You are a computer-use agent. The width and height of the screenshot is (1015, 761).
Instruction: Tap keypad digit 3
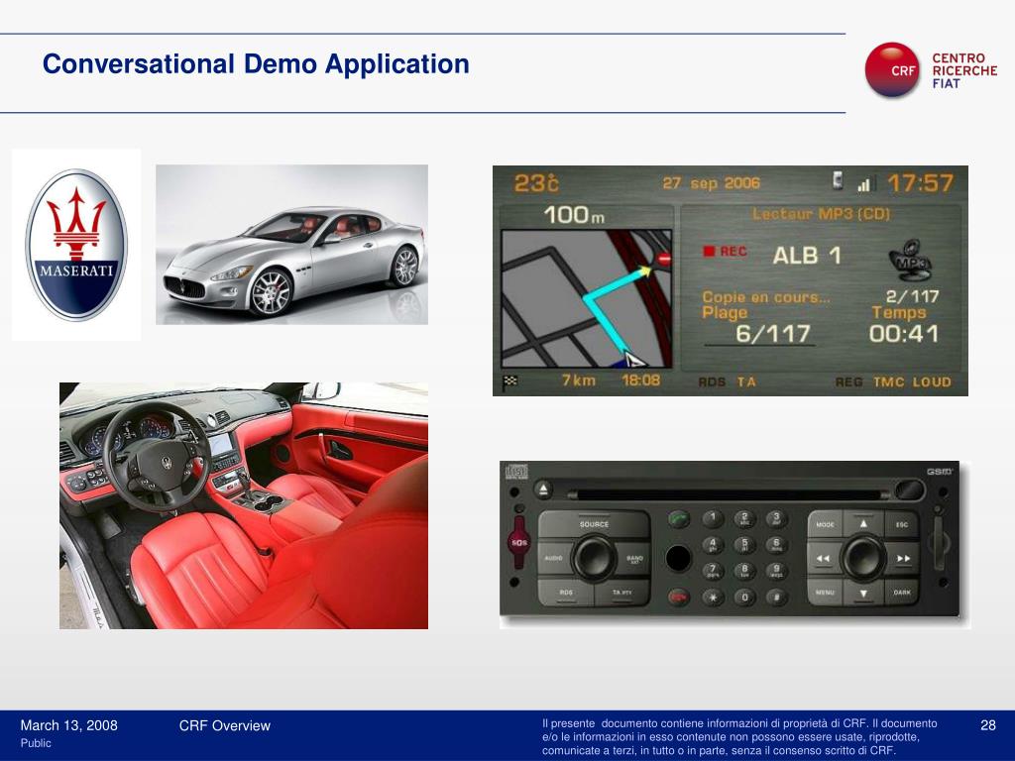click(x=776, y=517)
